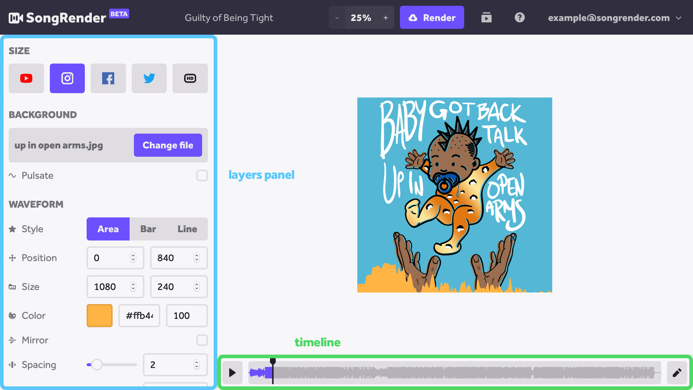This screenshot has width=693, height=390.
Task: Switch waveform style to Line
Action: (x=187, y=229)
